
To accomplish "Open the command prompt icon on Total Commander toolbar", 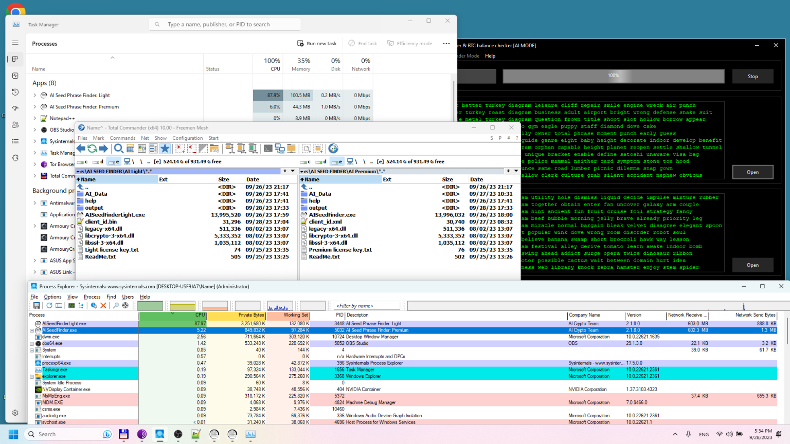I will (x=268, y=149).
